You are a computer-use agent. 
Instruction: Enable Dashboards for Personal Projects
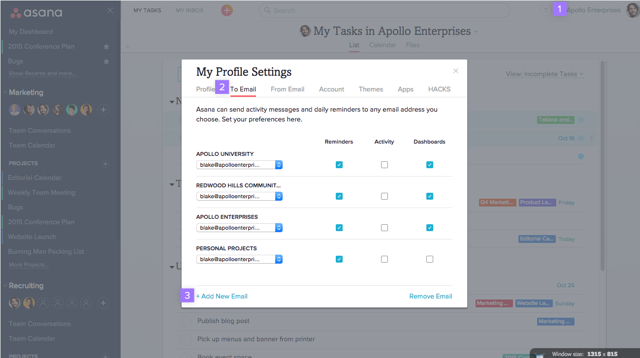(x=429, y=259)
